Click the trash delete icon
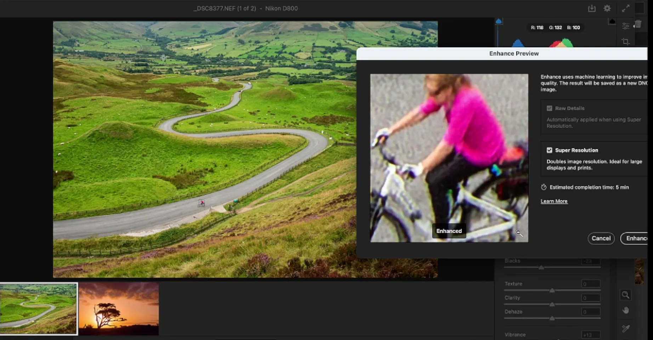The width and height of the screenshot is (653, 340). [x=638, y=24]
